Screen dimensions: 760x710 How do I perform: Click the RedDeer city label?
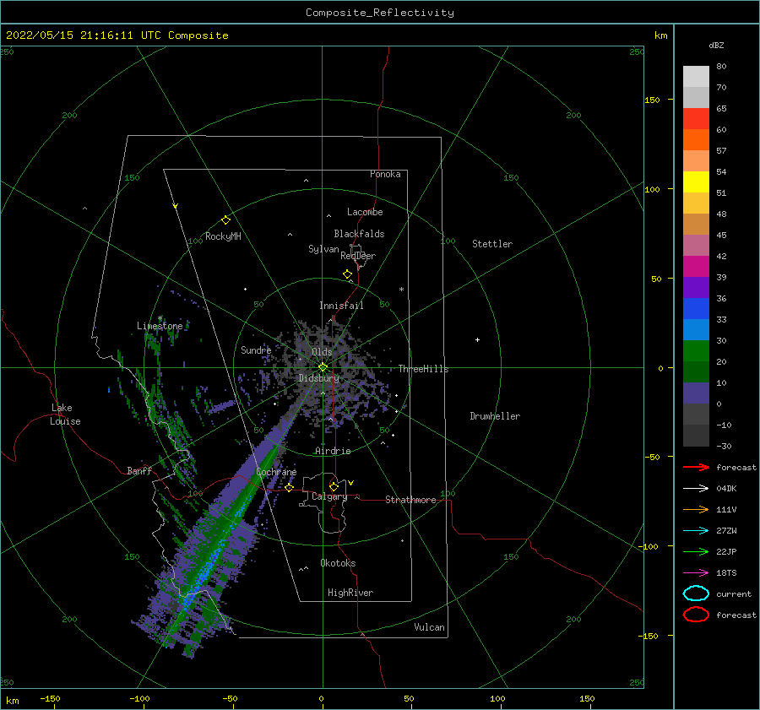[x=358, y=256]
